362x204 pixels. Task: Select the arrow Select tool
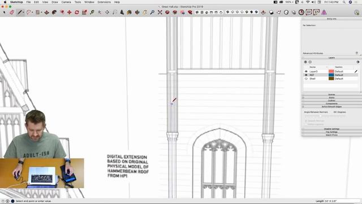(x=4, y=12)
